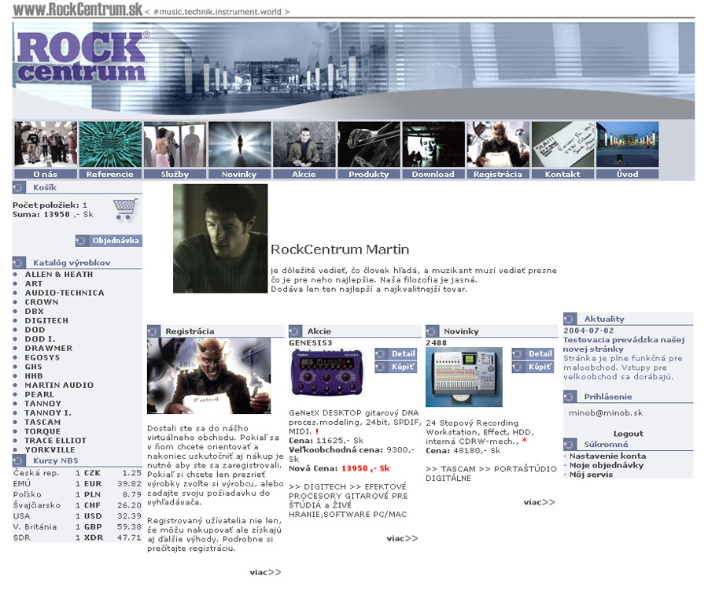Open the TORQUE catalog entry
708x591 pixels.
(x=42, y=431)
